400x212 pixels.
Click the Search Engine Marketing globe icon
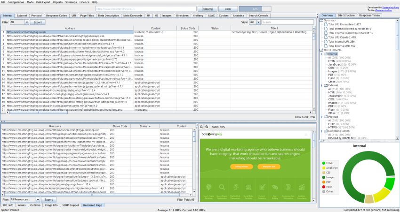click(209, 187)
